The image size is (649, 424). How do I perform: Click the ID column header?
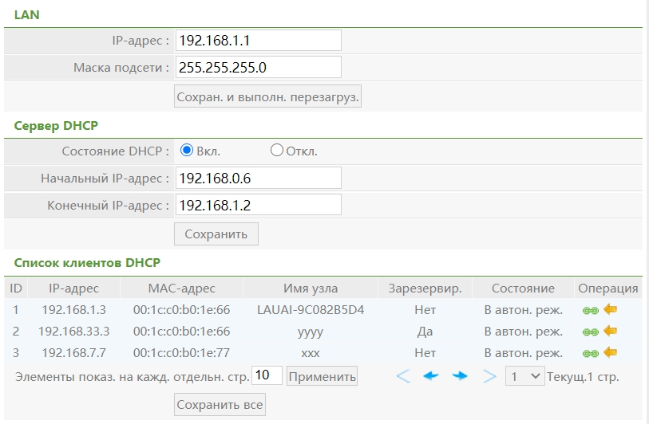(16, 288)
